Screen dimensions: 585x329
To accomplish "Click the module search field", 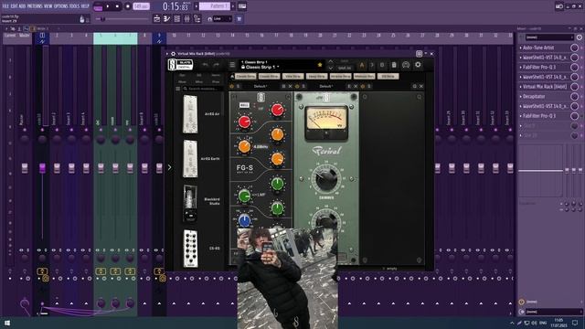I will click(x=203, y=89).
